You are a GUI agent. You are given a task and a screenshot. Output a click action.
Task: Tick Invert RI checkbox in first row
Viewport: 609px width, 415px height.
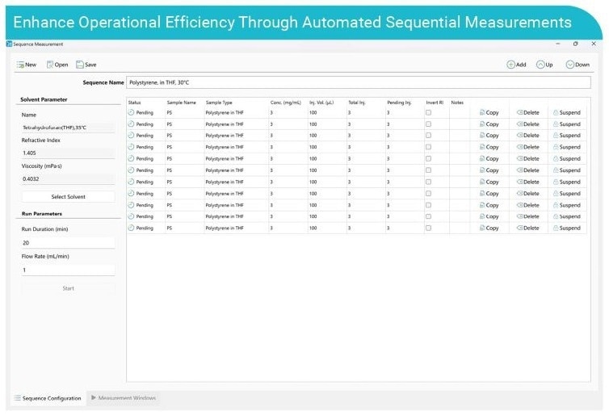click(429, 113)
